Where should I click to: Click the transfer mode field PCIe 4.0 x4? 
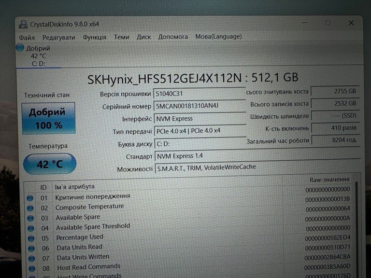point(200,131)
